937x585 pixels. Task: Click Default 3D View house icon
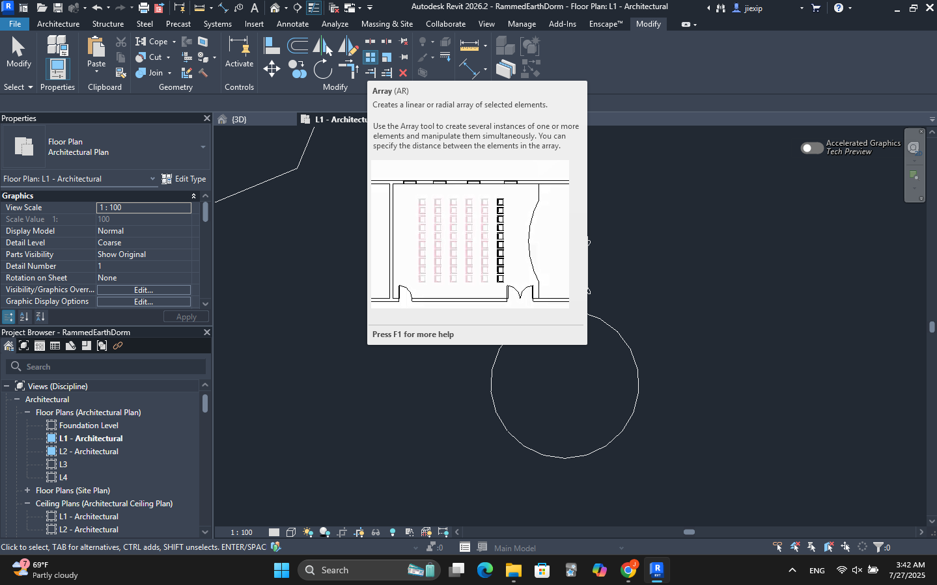[275, 8]
